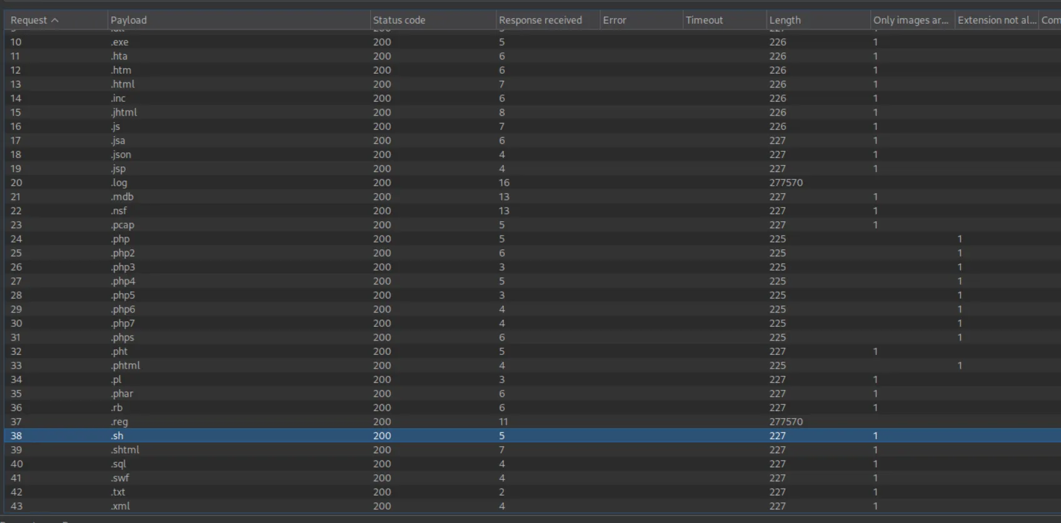Screen dimensions: 1061x523
Task: Click the Error column header
Action: tap(641, 20)
